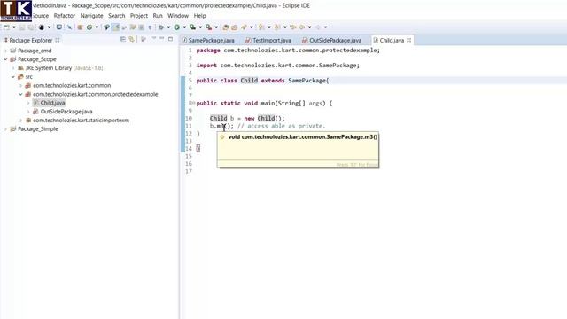
Task: Click the green Run toolbar icon
Action: [x=177, y=27]
